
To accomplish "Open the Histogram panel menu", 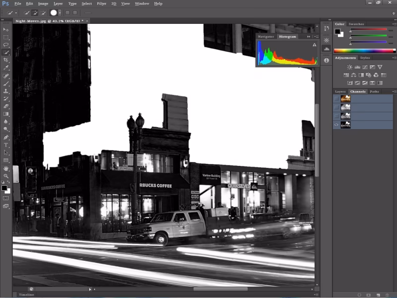I will (316, 37).
